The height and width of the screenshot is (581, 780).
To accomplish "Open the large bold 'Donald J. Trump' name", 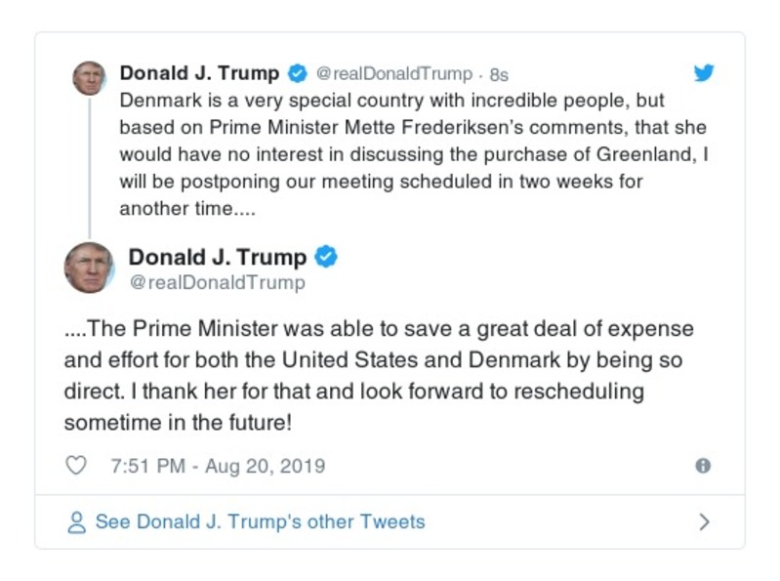I will [218, 257].
